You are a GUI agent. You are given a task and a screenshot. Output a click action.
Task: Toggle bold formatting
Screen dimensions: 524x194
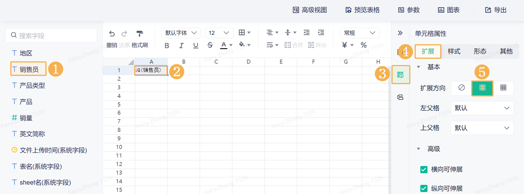point(167,45)
